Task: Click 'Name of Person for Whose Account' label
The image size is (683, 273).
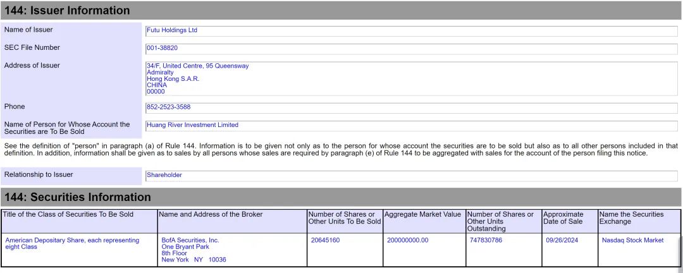Action: click(67, 128)
